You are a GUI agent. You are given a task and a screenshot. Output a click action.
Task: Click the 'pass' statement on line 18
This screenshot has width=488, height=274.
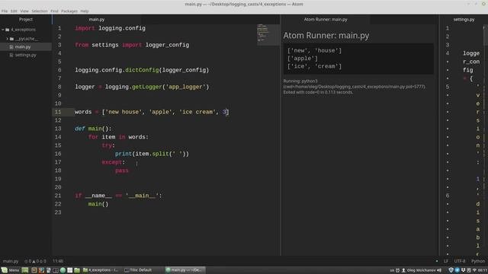(x=122, y=170)
